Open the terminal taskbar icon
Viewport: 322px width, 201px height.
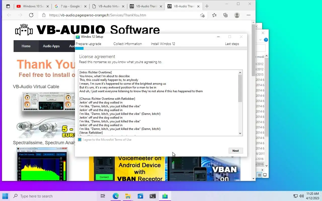[152, 196]
